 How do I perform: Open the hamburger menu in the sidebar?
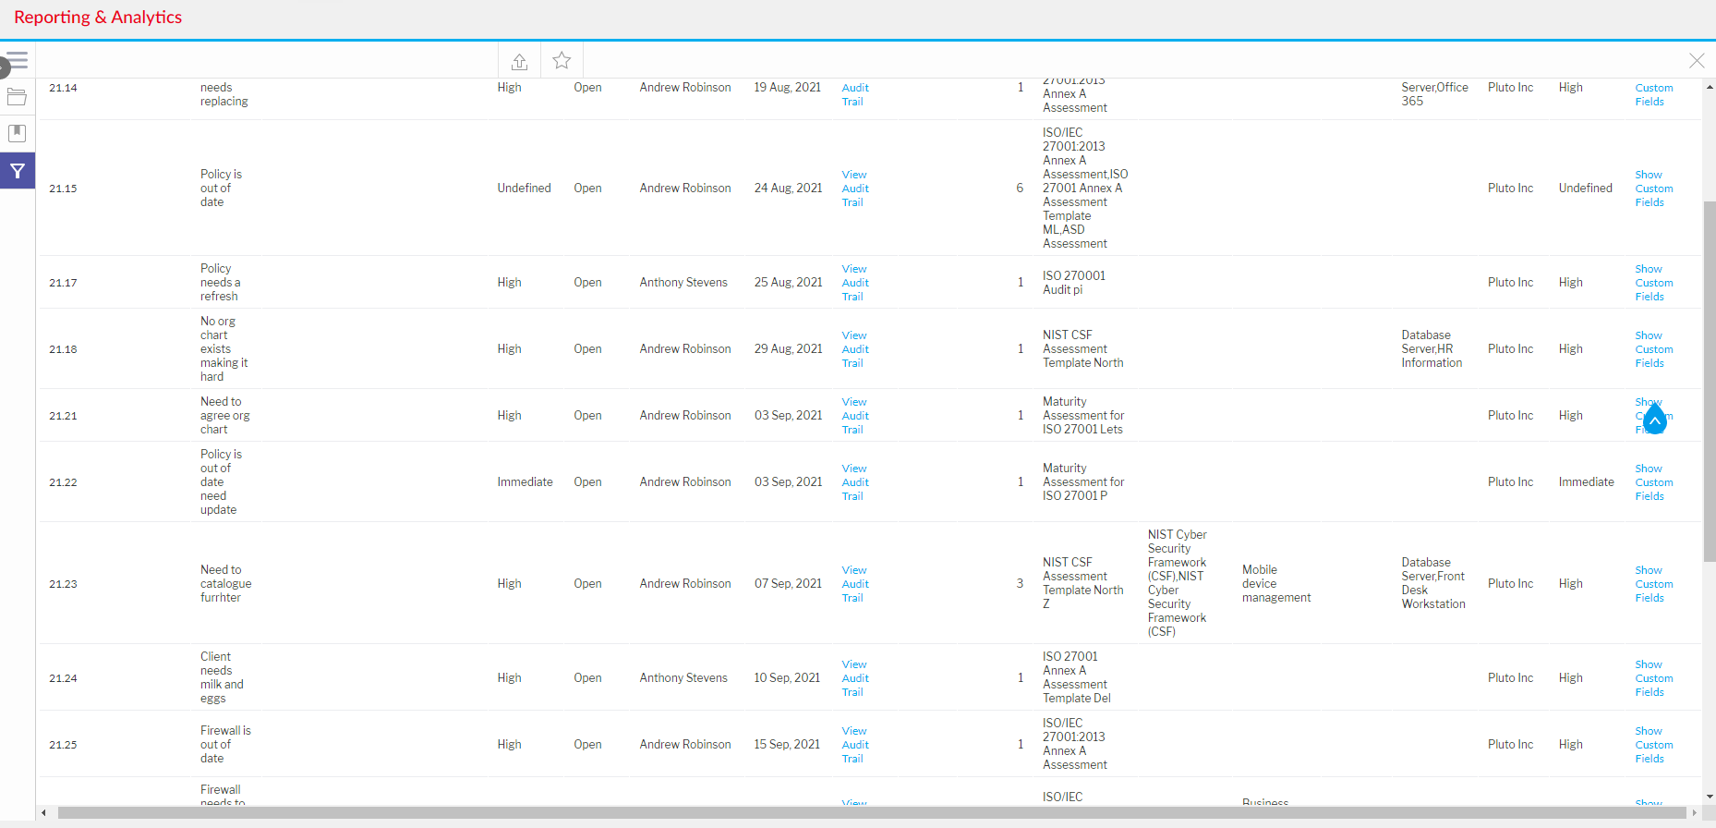[18, 61]
